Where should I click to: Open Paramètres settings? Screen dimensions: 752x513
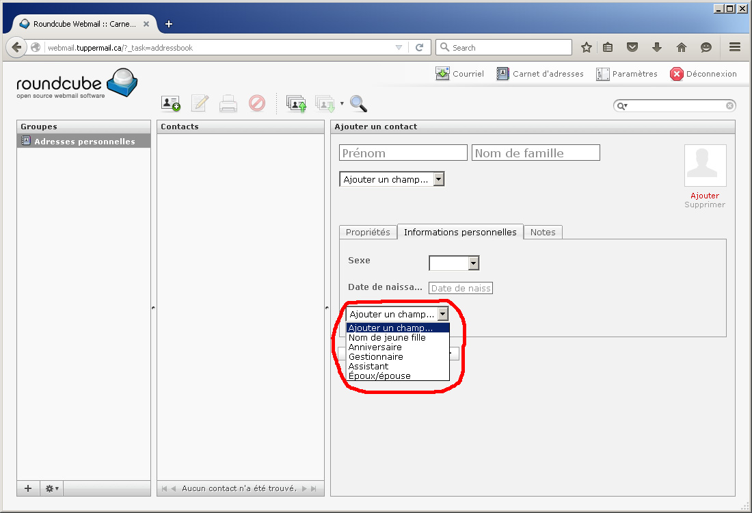pos(626,74)
